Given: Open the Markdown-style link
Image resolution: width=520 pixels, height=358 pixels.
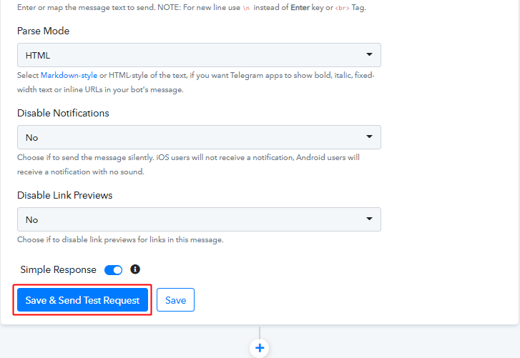Looking at the screenshot, I should tap(69, 76).
